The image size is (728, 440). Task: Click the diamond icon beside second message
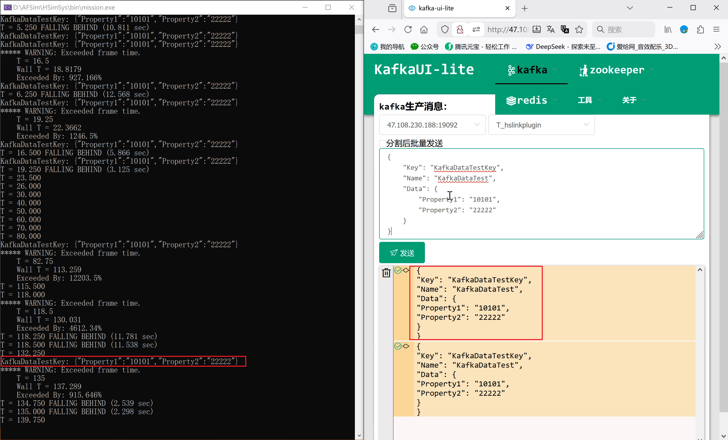point(406,346)
